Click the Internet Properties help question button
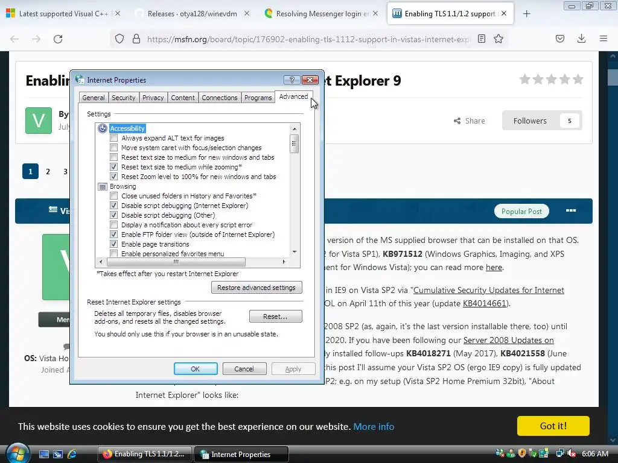Image resolution: width=618 pixels, height=463 pixels. (292, 80)
